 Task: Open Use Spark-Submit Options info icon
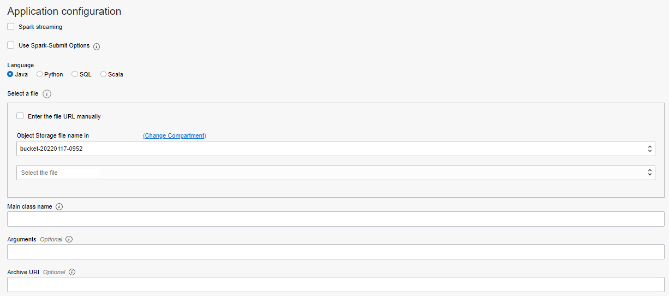tap(97, 46)
